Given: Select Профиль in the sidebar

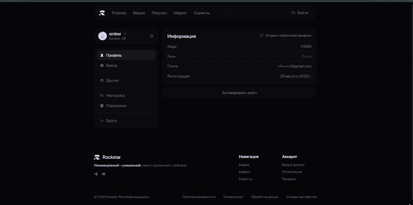Looking at the screenshot, I should pyautogui.click(x=126, y=55).
